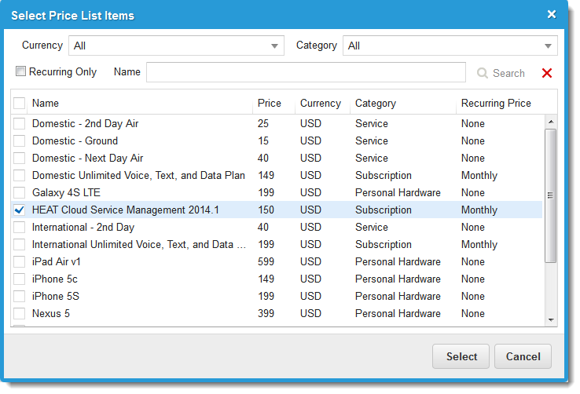Tick the Galaxy 4S LTE checkbox

(20, 193)
